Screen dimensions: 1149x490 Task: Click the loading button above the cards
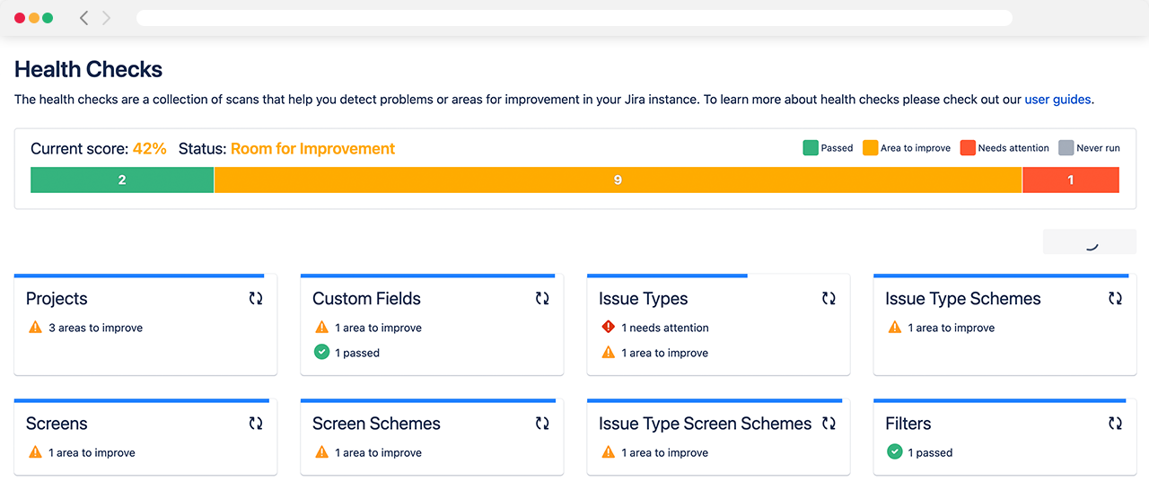pos(1089,241)
